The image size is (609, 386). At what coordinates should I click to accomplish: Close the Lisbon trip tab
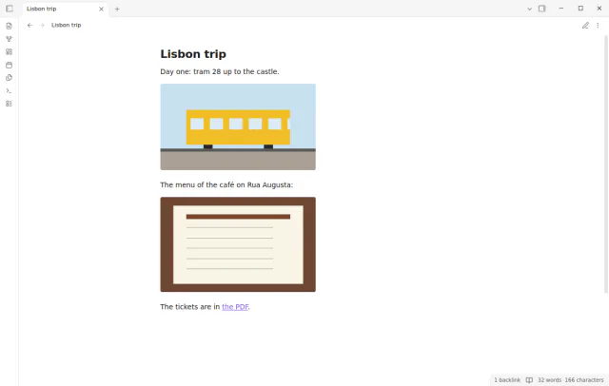(102, 9)
